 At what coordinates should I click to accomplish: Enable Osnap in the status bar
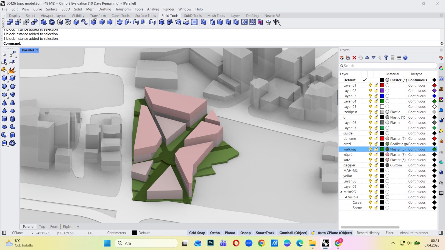245,233
